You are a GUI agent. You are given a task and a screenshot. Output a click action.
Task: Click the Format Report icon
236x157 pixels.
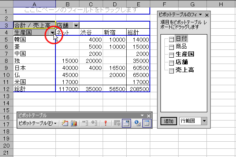[65, 123]
